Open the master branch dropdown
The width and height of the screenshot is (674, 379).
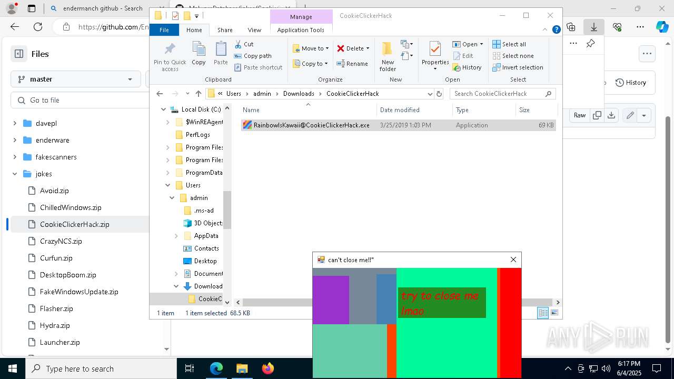pyautogui.click(x=76, y=79)
